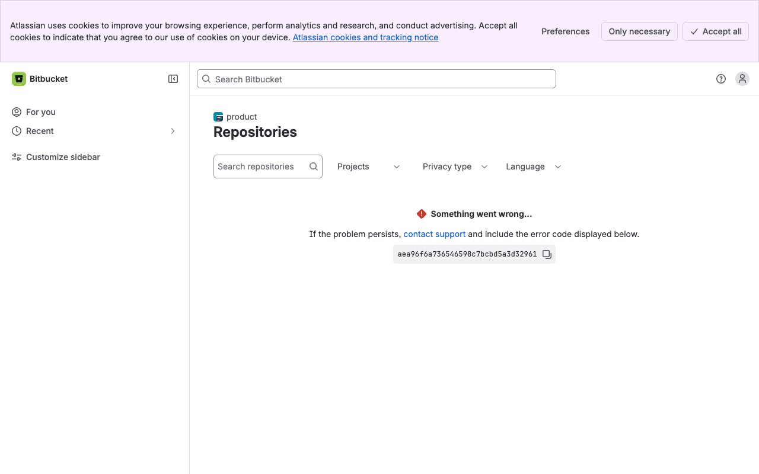Collapse the sidebar with the panel icon
The height and width of the screenshot is (474, 759).
173,79
